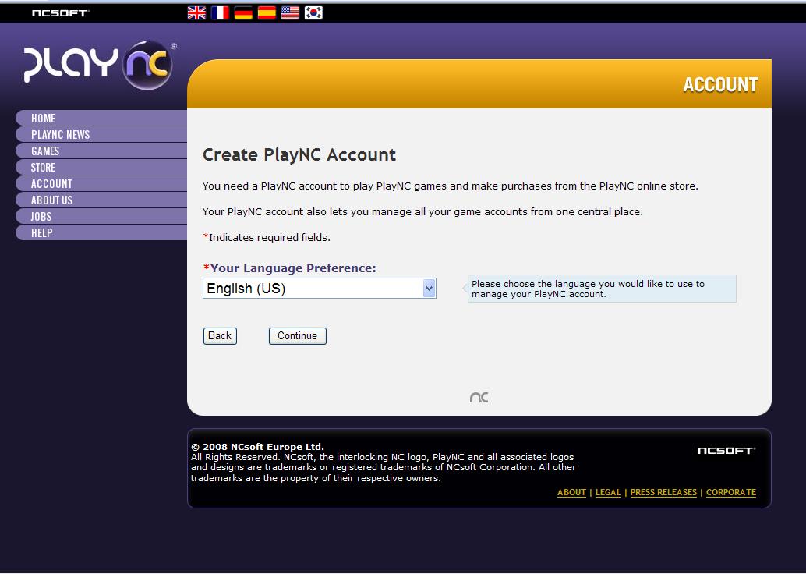Viewport: 806px width, 574px height.
Task: Open Account in sidebar menu
Action: click(102, 183)
